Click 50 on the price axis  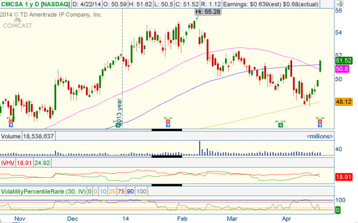click(x=339, y=79)
